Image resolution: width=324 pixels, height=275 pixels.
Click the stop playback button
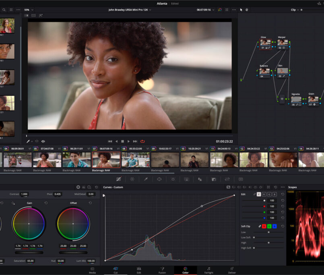[122, 141]
